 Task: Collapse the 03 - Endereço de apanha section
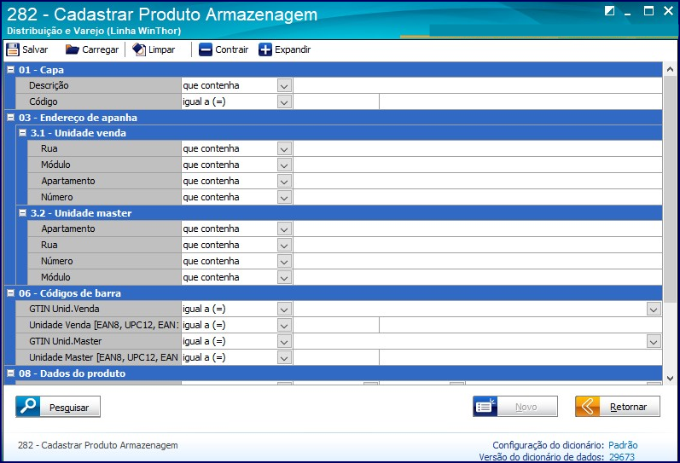(11, 117)
